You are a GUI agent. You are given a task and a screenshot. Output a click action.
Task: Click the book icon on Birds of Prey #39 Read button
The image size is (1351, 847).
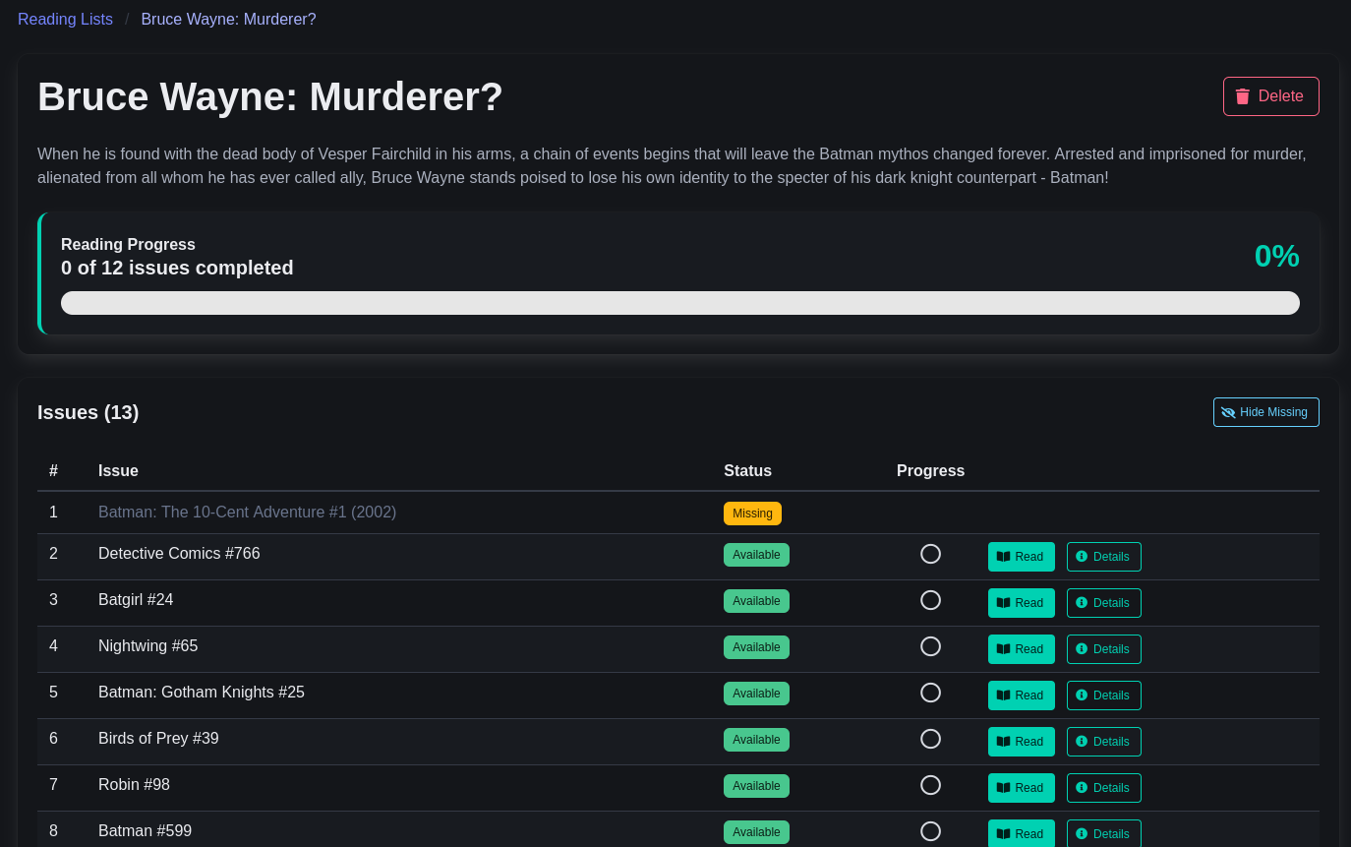[x=1004, y=742]
